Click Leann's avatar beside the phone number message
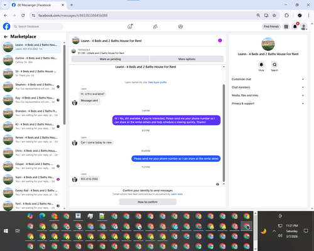314x251 pixels. 75,179
